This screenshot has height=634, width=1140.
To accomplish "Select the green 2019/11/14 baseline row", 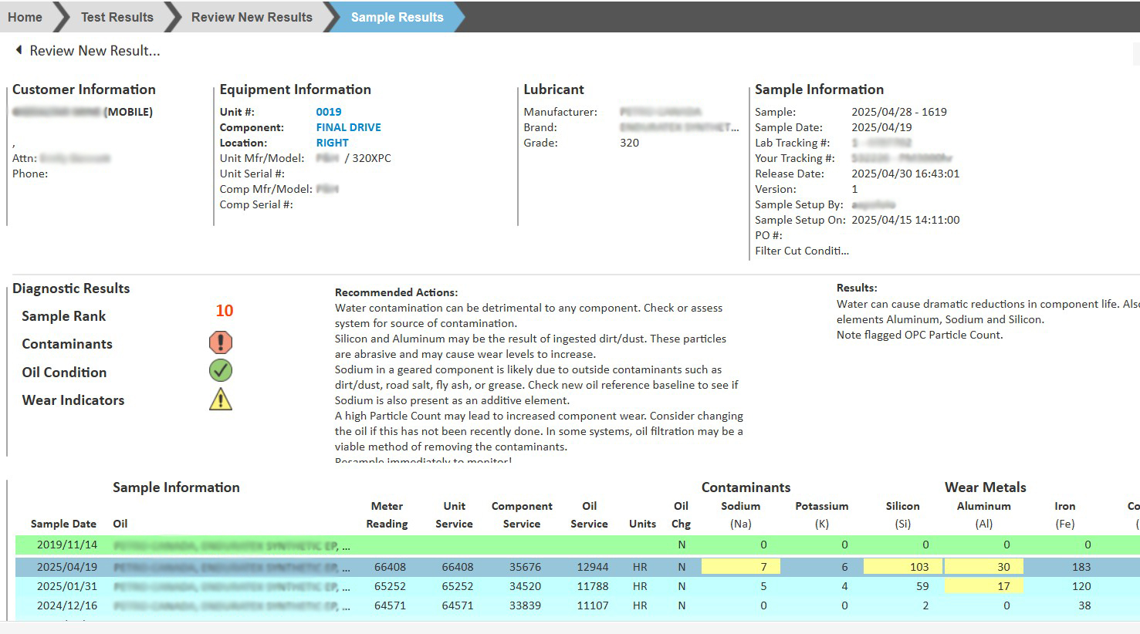I will tap(66, 545).
